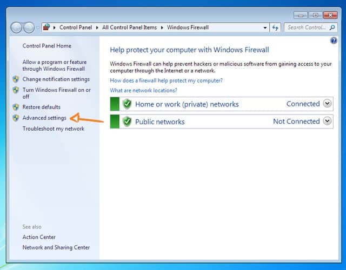Screen dimensions: 346x270
Task: Open Network and Sharing Center link
Action: click(x=56, y=247)
